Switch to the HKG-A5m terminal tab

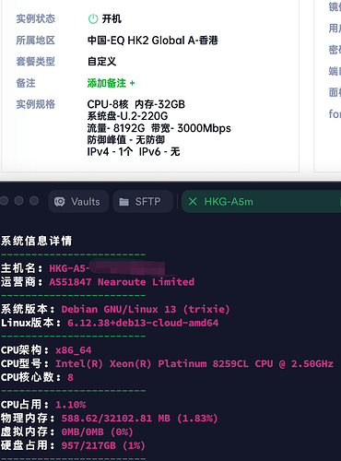pyautogui.click(x=261, y=202)
